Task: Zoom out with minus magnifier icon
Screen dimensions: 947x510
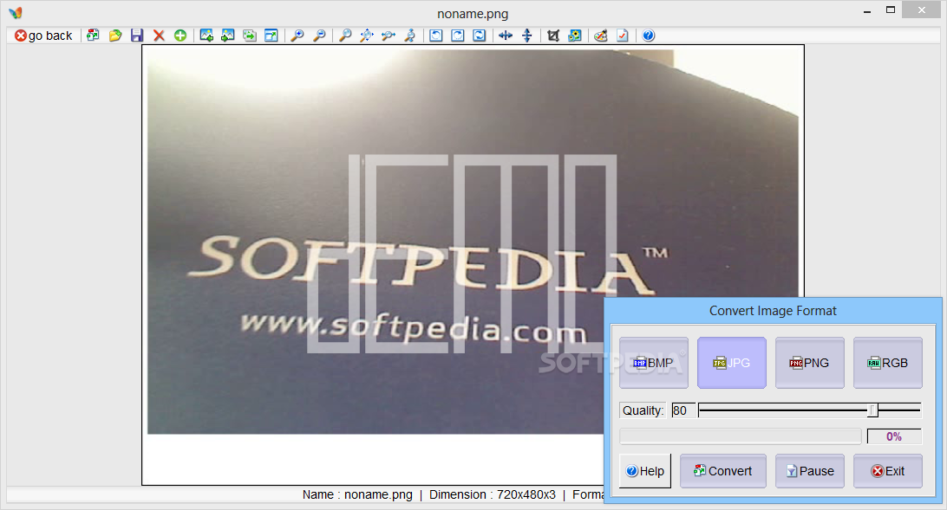Action: [319, 36]
